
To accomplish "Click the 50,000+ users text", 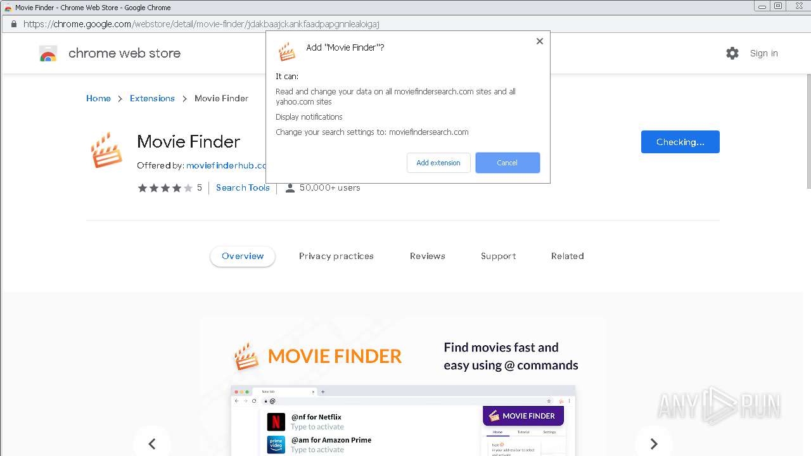I will tap(329, 188).
